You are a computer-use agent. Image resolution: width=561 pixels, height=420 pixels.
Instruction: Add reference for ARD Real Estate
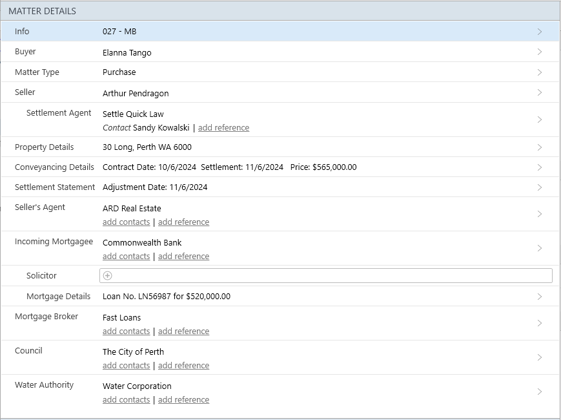pyautogui.click(x=183, y=222)
